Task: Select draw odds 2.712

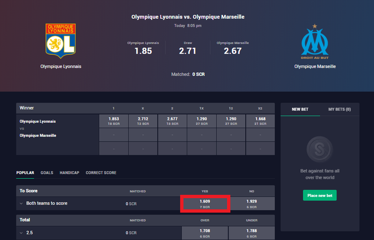Action: (143, 121)
